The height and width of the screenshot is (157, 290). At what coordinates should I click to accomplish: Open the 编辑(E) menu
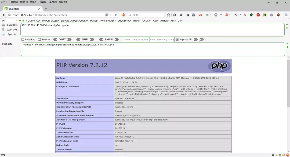pyautogui.click(x=14, y=2)
